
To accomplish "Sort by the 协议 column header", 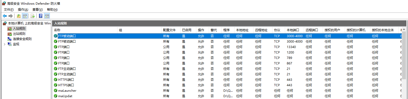I will click(x=278, y=30).
